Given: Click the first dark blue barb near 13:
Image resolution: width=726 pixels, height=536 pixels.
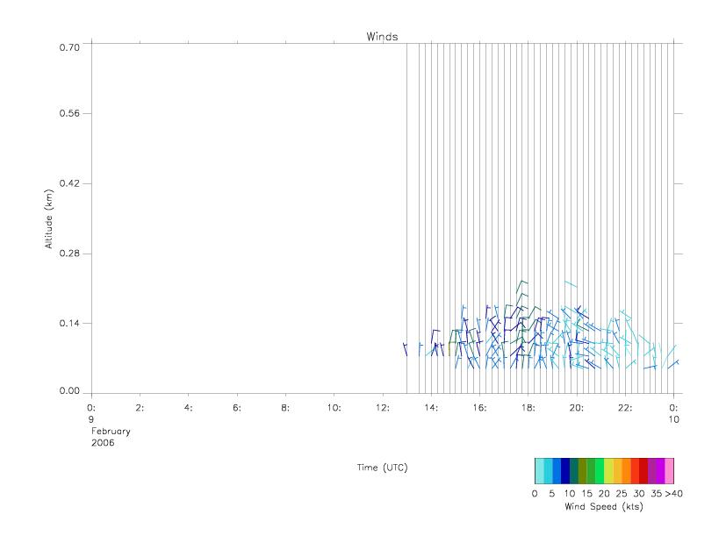Looking at the screenshot, I should click(405, 349).
